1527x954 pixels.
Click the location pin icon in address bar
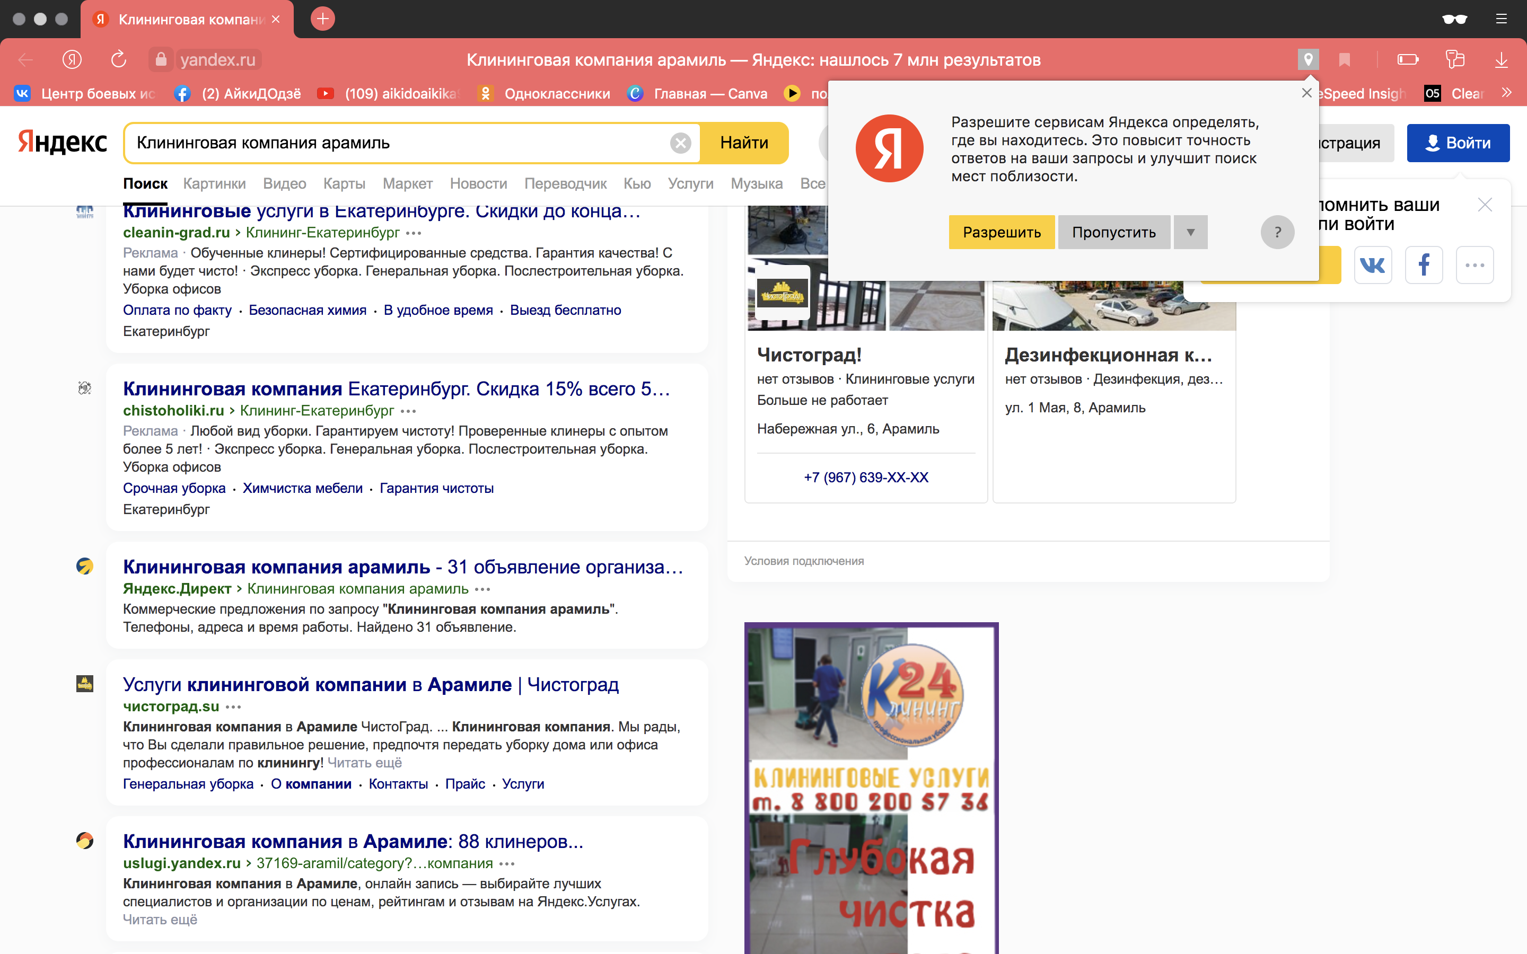click(1308, 59)
